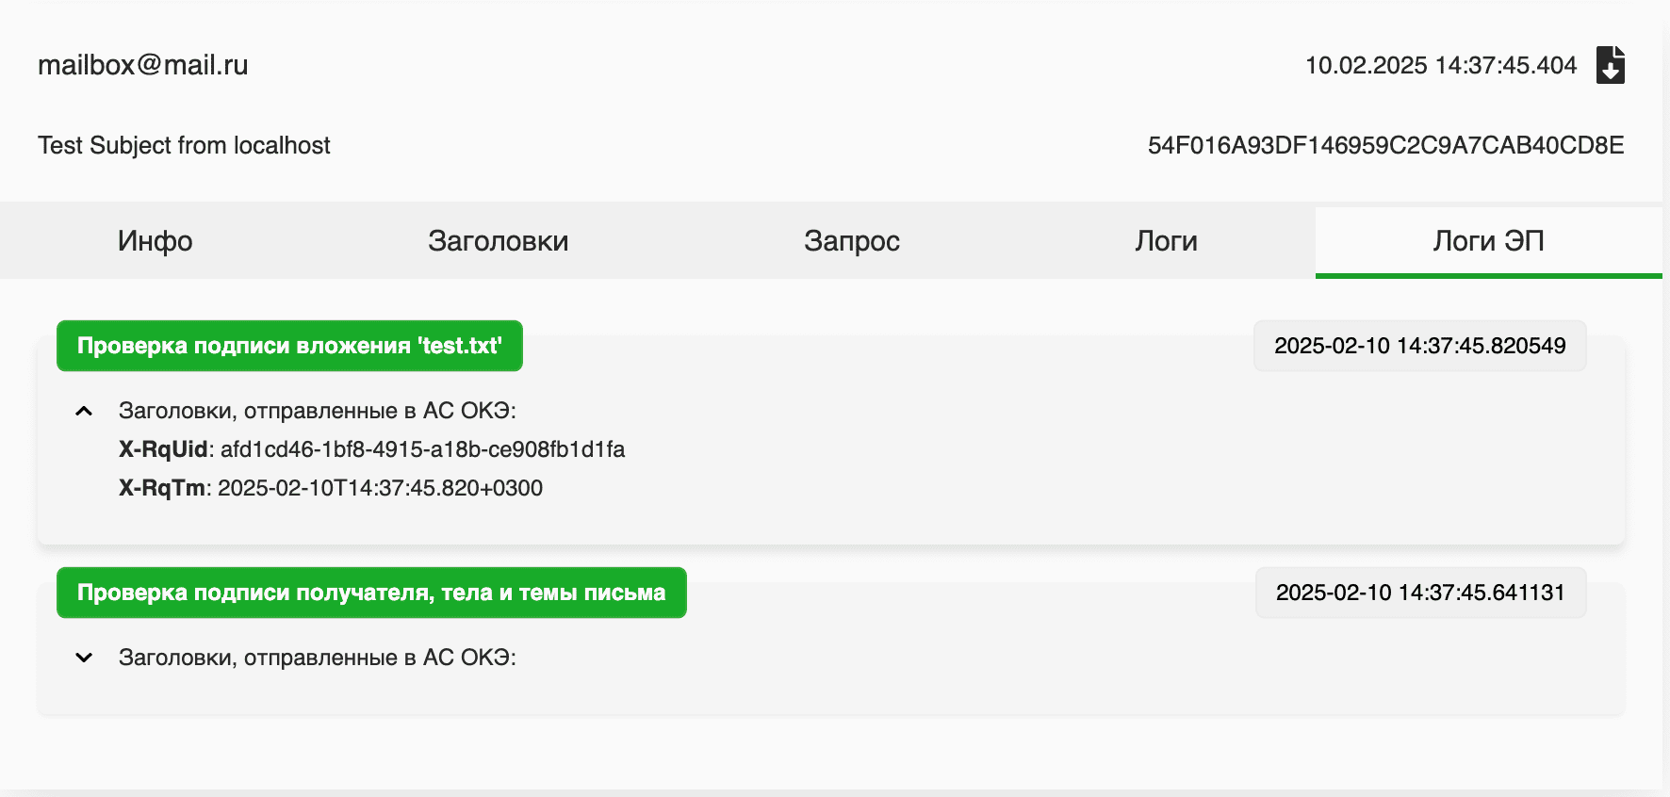
Task: Click the 'Заголовки, отправленные в АС ОКЭ' label in the attachment block
Action: pos(317,411)
